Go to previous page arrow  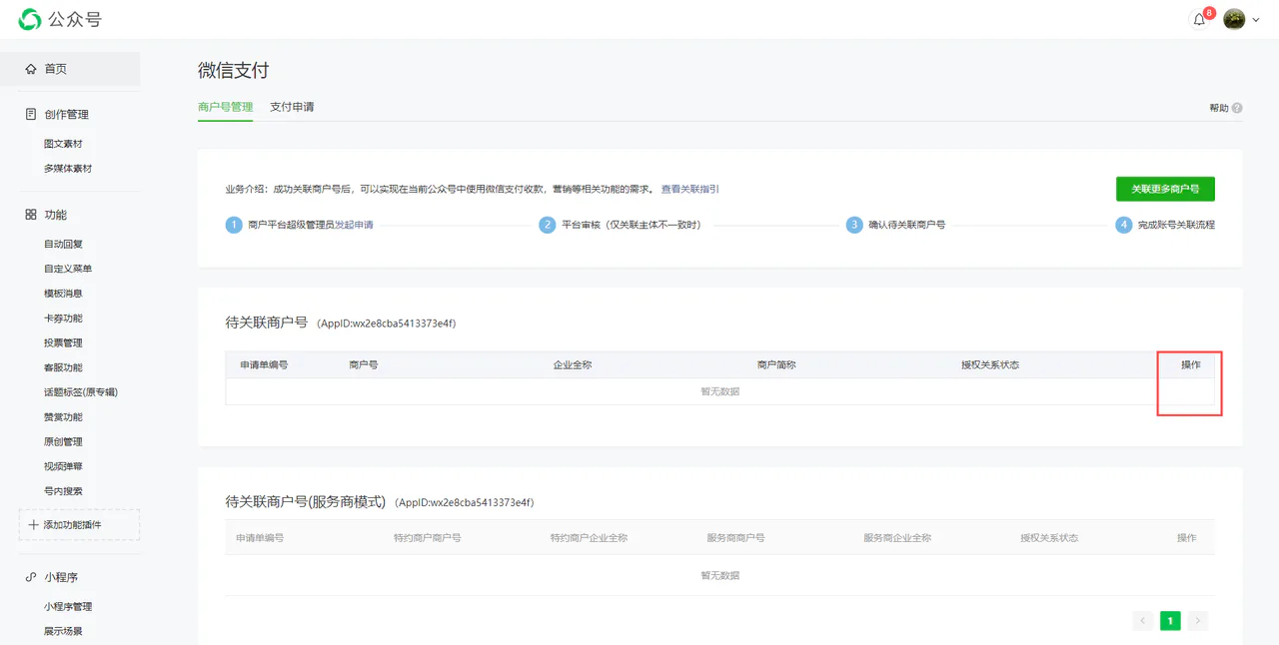click(x=1143, y=621)
